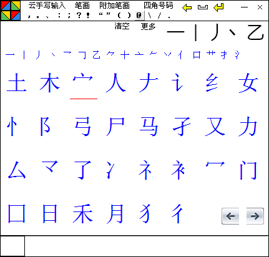Insert the Chinese comma ，punctuation
Screen dimensions: 269x257
coord(29,16)
